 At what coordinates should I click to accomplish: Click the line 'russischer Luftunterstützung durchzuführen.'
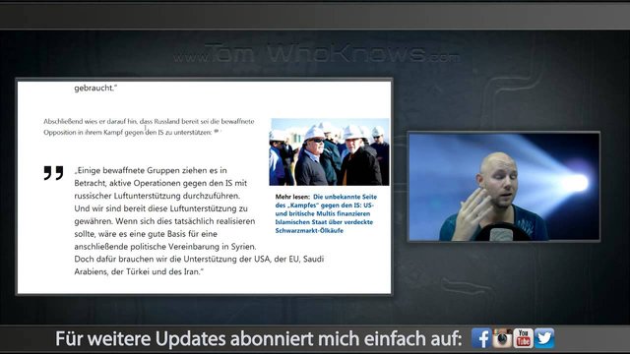[157, 196]
